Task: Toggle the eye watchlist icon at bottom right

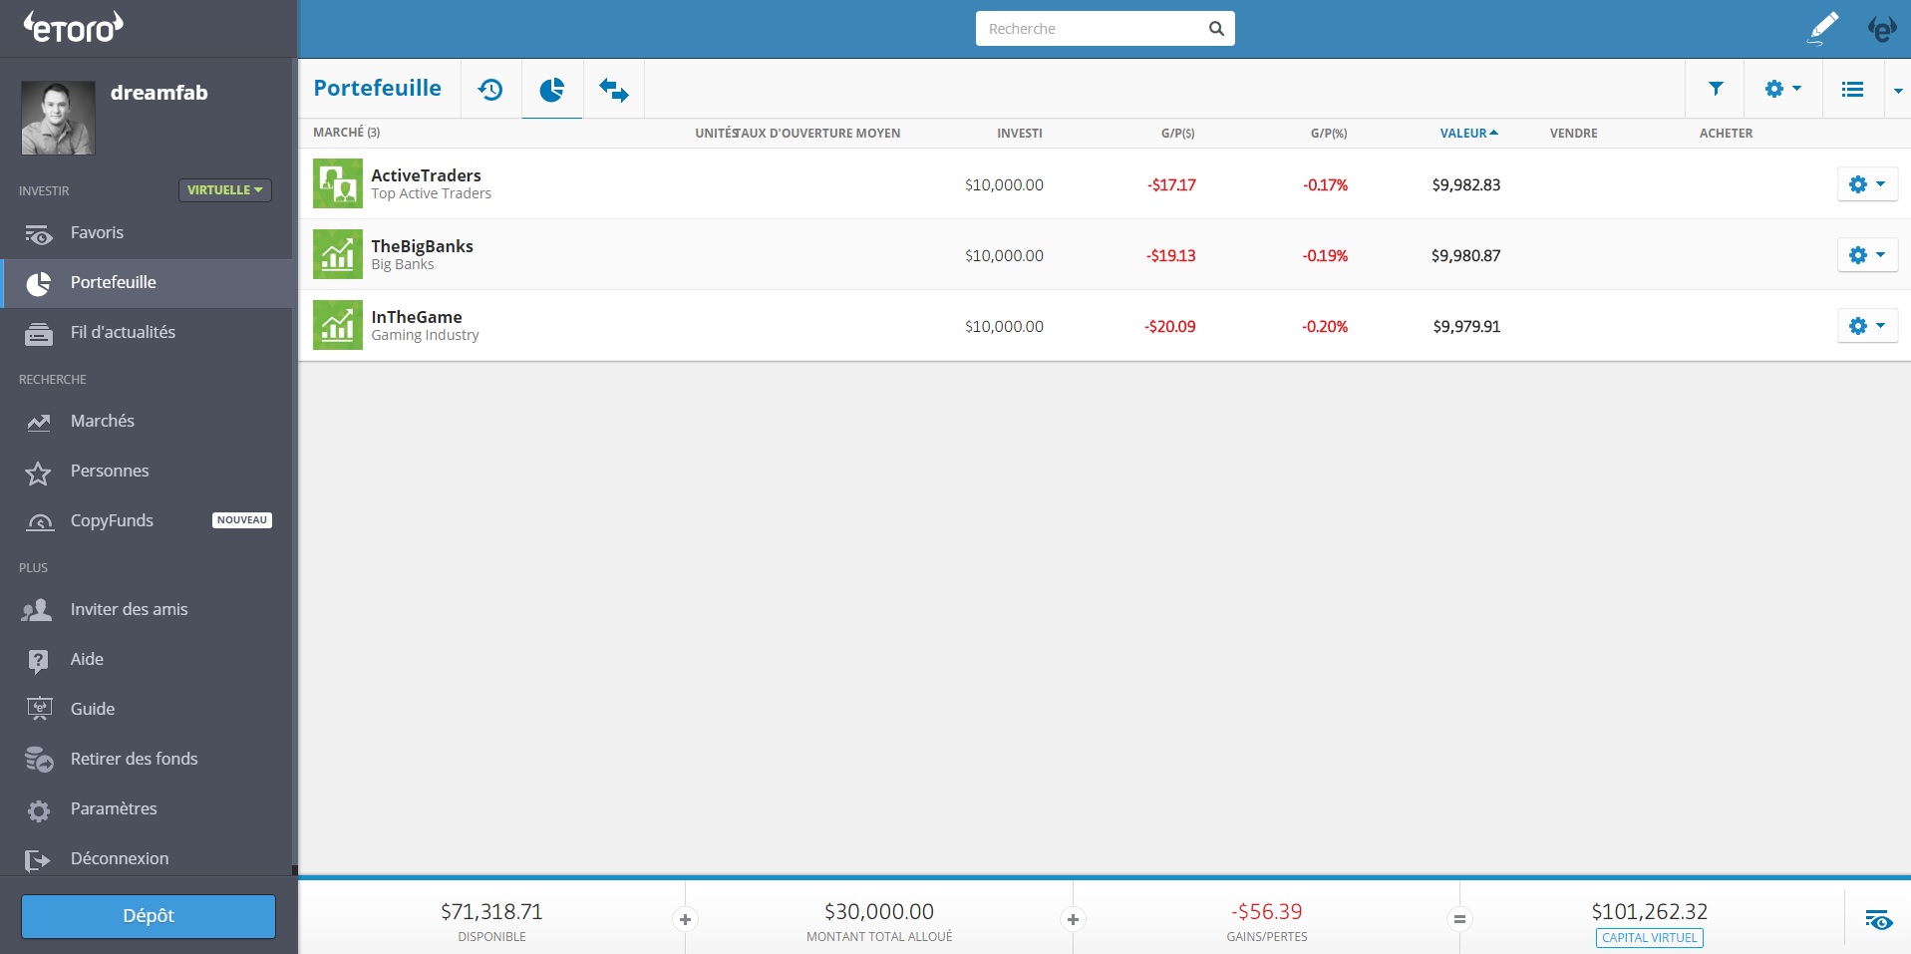Action: click(x=1878, y=919)
